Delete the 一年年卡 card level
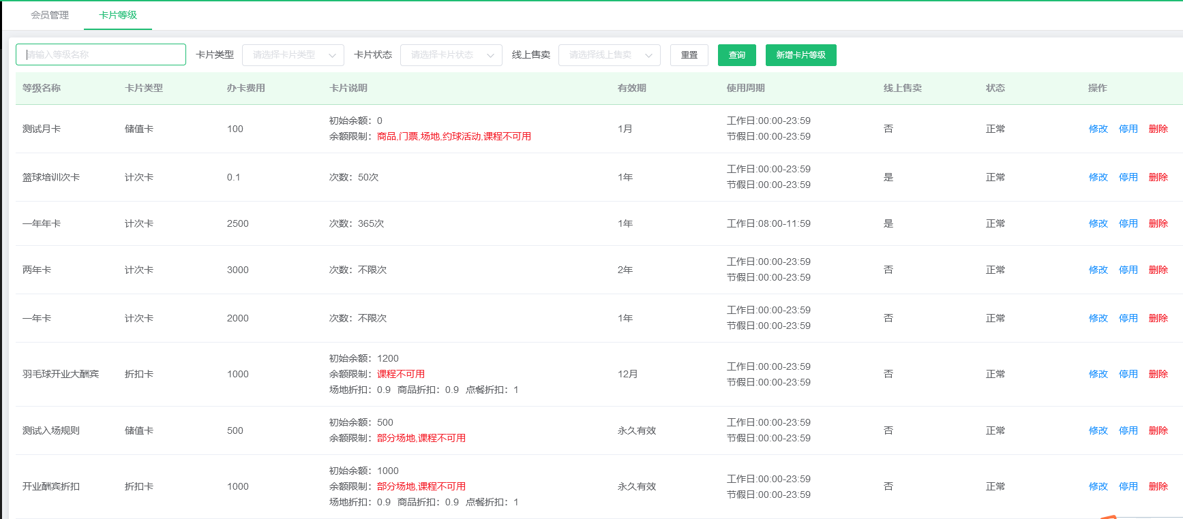Image resolution: width=1183 pixels, height=519 pixels. 1158,223
